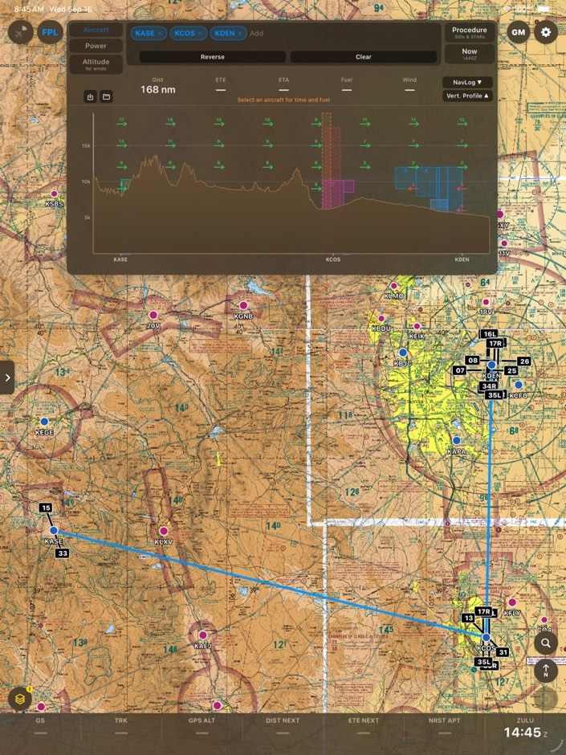Select the KASE airport marker on map
The width and height of the screenshot is (566, 755).
click(x=54, y=531)
